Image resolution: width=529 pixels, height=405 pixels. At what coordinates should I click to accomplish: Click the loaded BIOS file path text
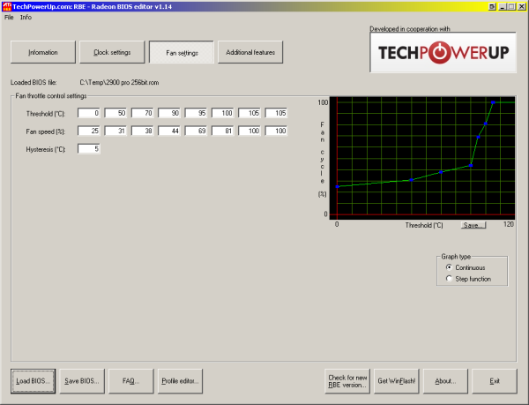119,82
